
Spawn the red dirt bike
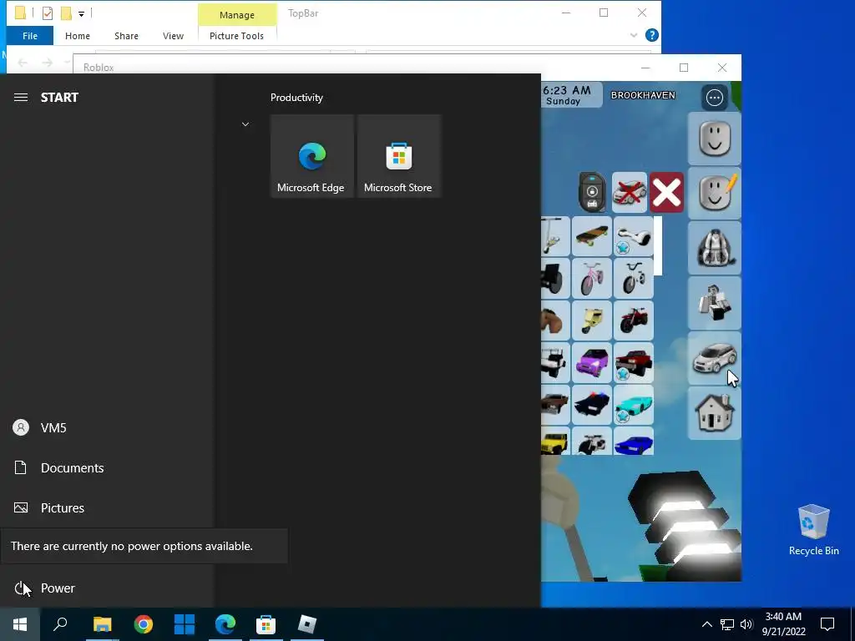pos(633,320)
